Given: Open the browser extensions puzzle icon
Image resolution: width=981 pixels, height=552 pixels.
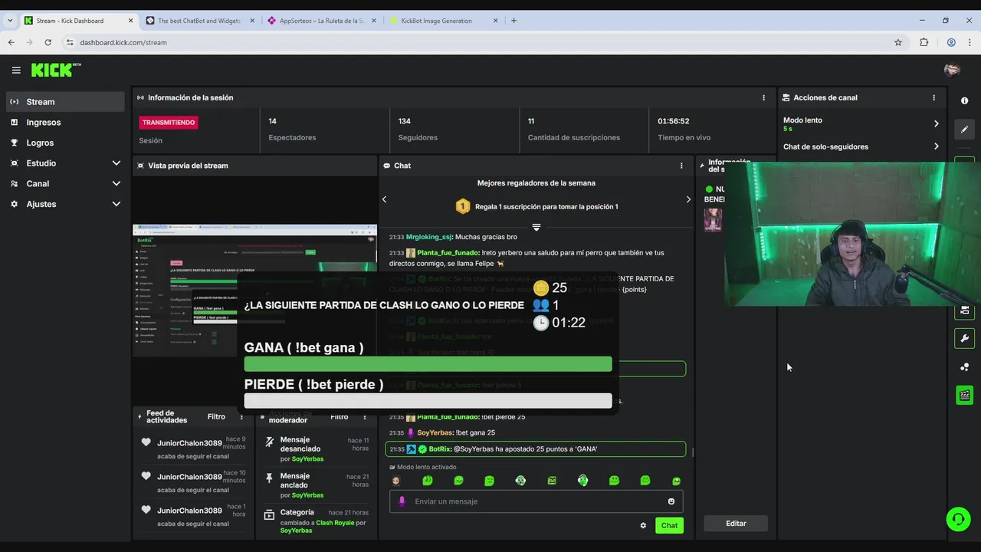Looking at the screenshot, I should coord(924,42).
